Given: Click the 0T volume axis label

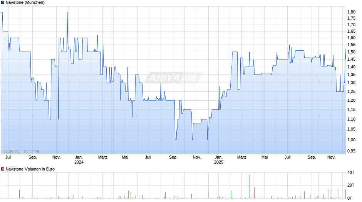Looking at the screenshot, I should coord(350,198).
